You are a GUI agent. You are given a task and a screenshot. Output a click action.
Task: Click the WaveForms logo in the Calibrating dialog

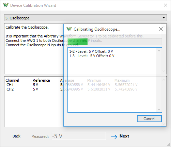(69, 29)
